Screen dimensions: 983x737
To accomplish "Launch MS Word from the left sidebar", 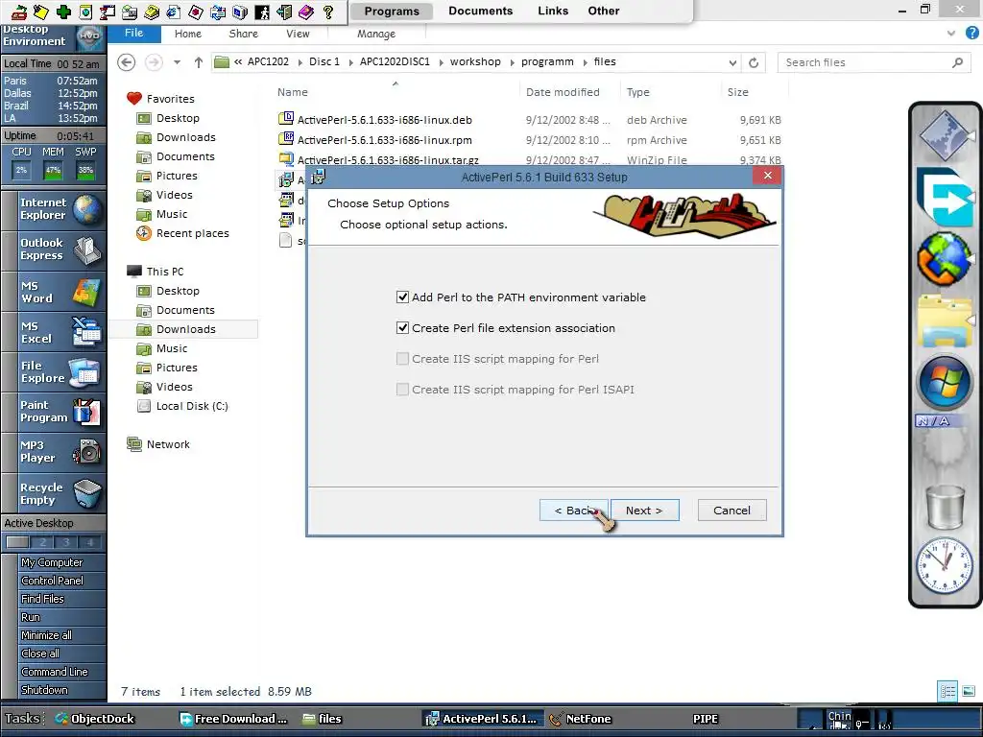I will coord(54,292).
